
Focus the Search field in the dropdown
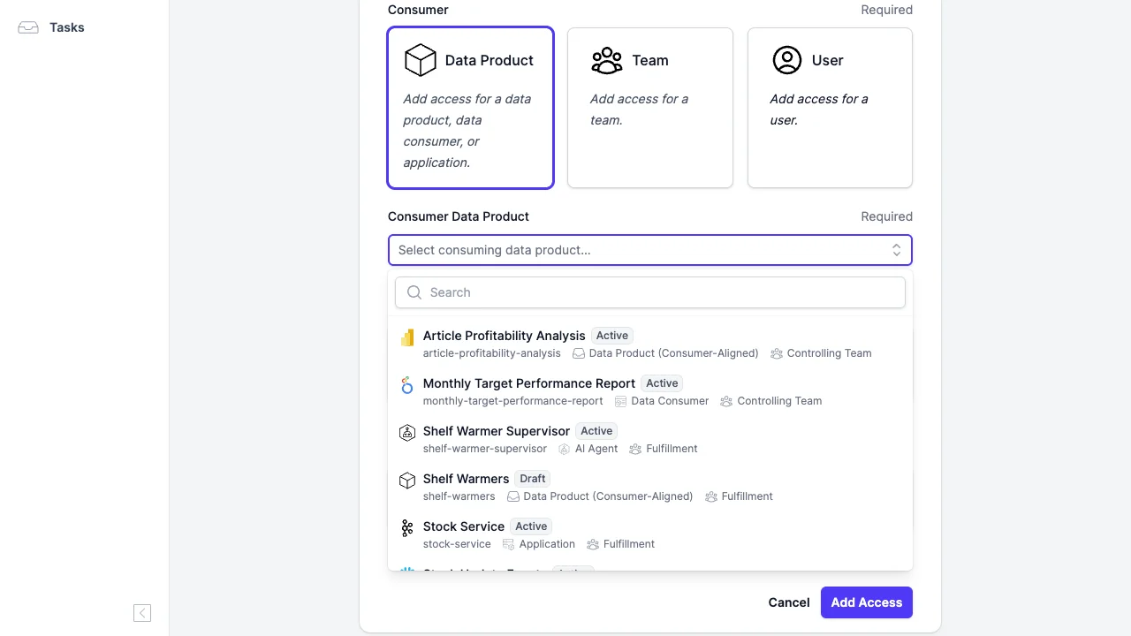tap(650, 292)
